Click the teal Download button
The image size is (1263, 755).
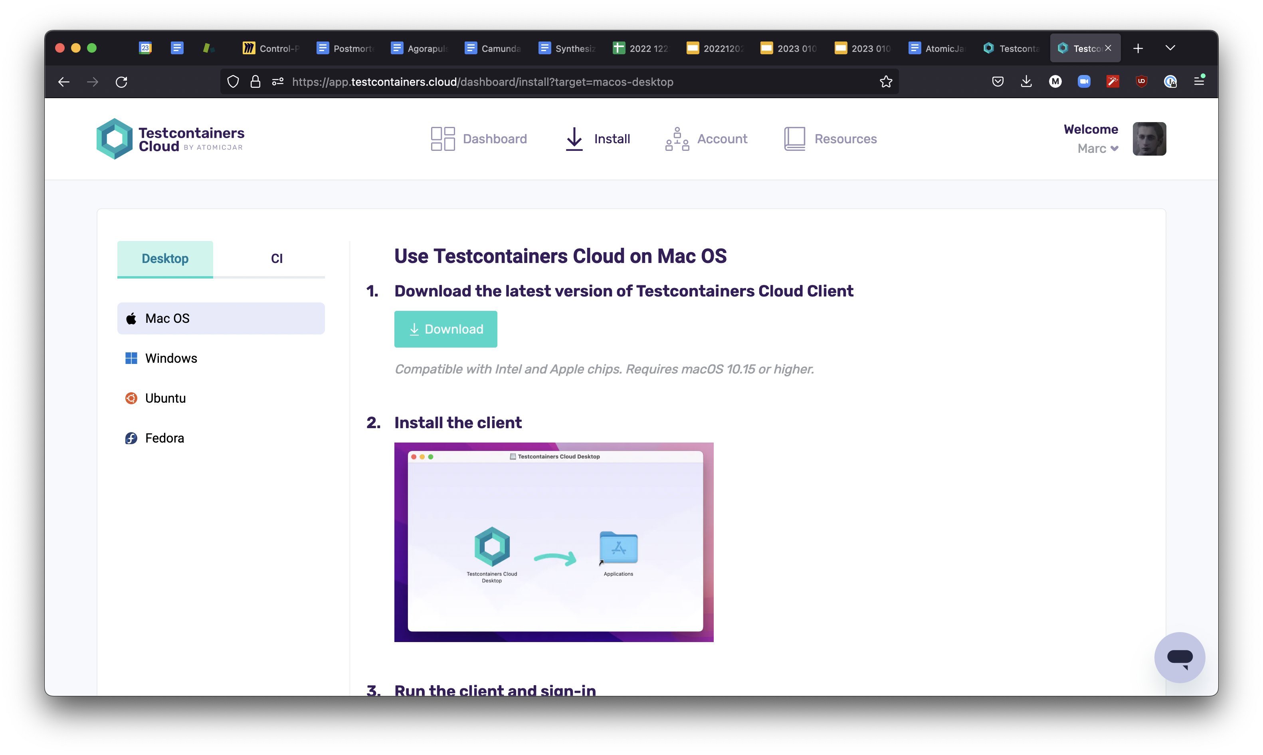[x=446, y=329]
